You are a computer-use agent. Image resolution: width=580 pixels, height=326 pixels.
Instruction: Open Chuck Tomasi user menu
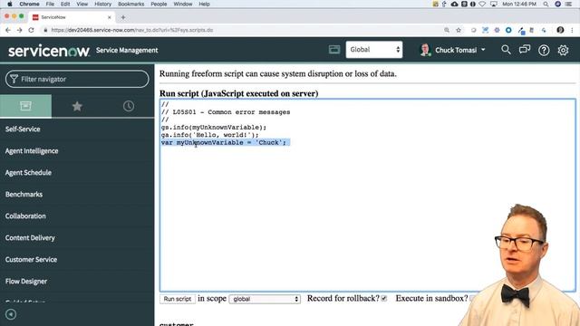click(x=453, y=50)
